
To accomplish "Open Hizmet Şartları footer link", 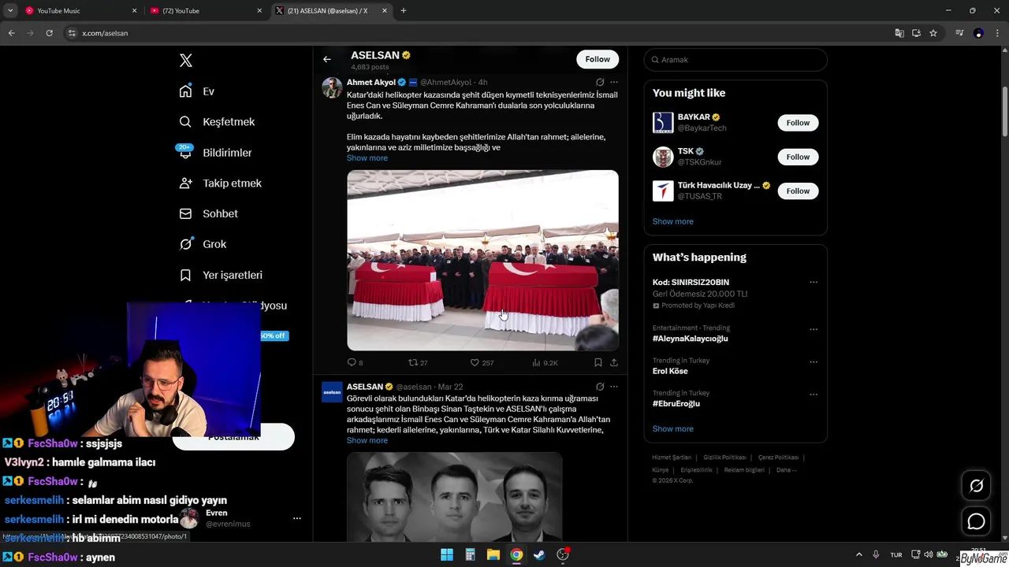I will tap(672, 458).
